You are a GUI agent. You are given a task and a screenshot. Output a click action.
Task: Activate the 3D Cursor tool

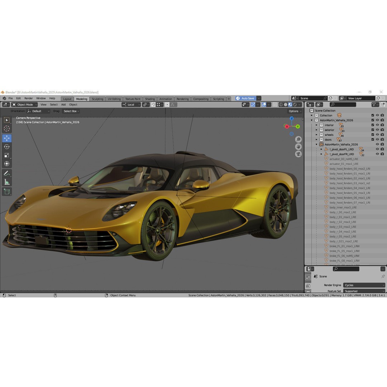click(x=7, y=129)
